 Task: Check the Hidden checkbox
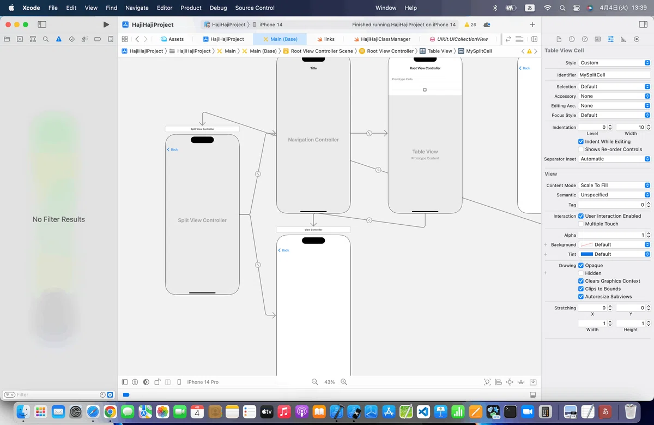[x=581, y=273]
